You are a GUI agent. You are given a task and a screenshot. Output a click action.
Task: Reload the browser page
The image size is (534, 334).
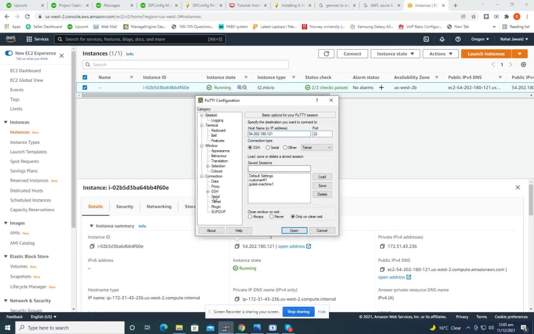(27, 17)
